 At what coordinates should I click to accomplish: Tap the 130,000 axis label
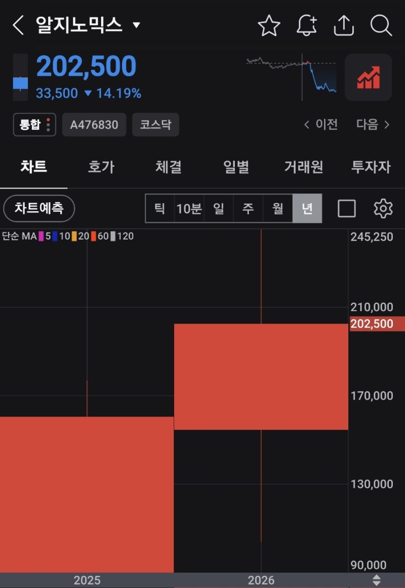[372, 484]
